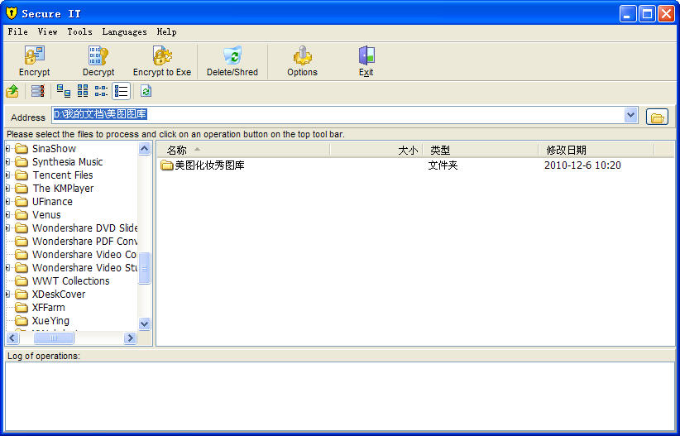Switch to small icons view
The height and width of the screenshot is (436, 680).
tap(83, 91)
